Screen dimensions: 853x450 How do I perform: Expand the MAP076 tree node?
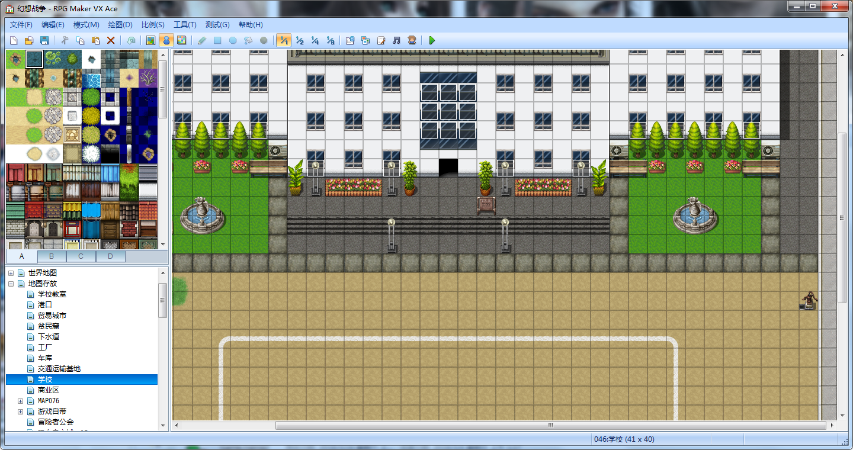tap(20, 401)
